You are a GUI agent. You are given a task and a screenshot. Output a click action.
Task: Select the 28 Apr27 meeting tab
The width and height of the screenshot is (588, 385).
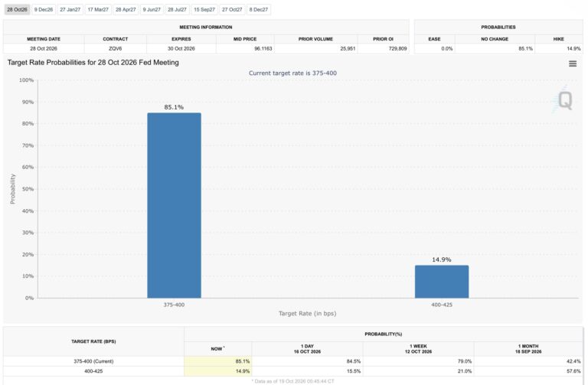pos(126,10)
